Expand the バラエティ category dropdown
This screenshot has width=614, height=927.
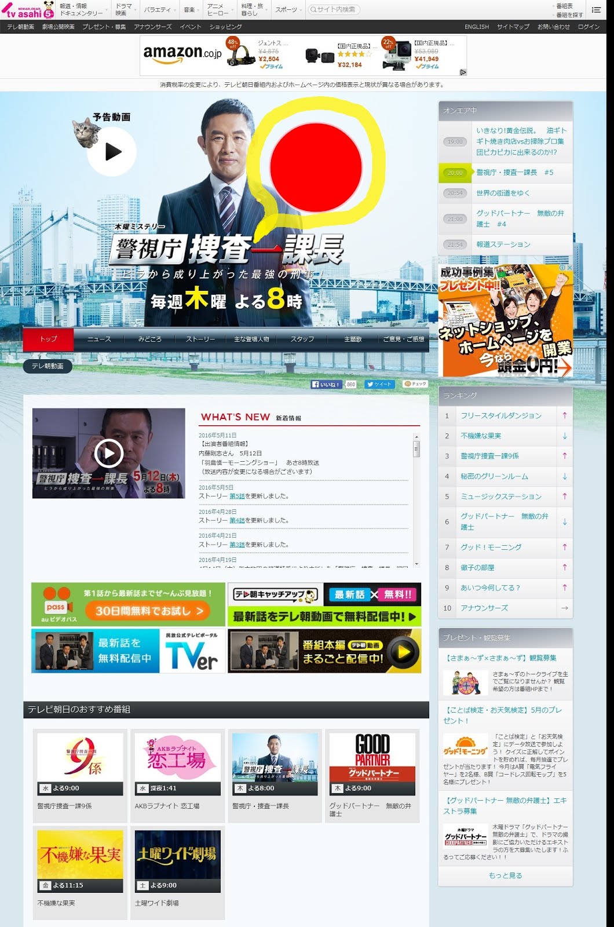click(159, 10)
